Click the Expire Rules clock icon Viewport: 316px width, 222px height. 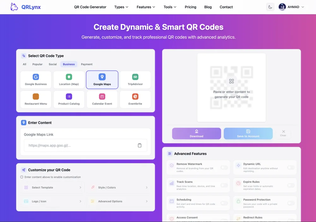point(238,183)
